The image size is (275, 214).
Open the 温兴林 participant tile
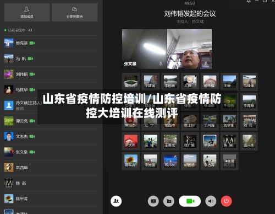click(x=249, y=141)
